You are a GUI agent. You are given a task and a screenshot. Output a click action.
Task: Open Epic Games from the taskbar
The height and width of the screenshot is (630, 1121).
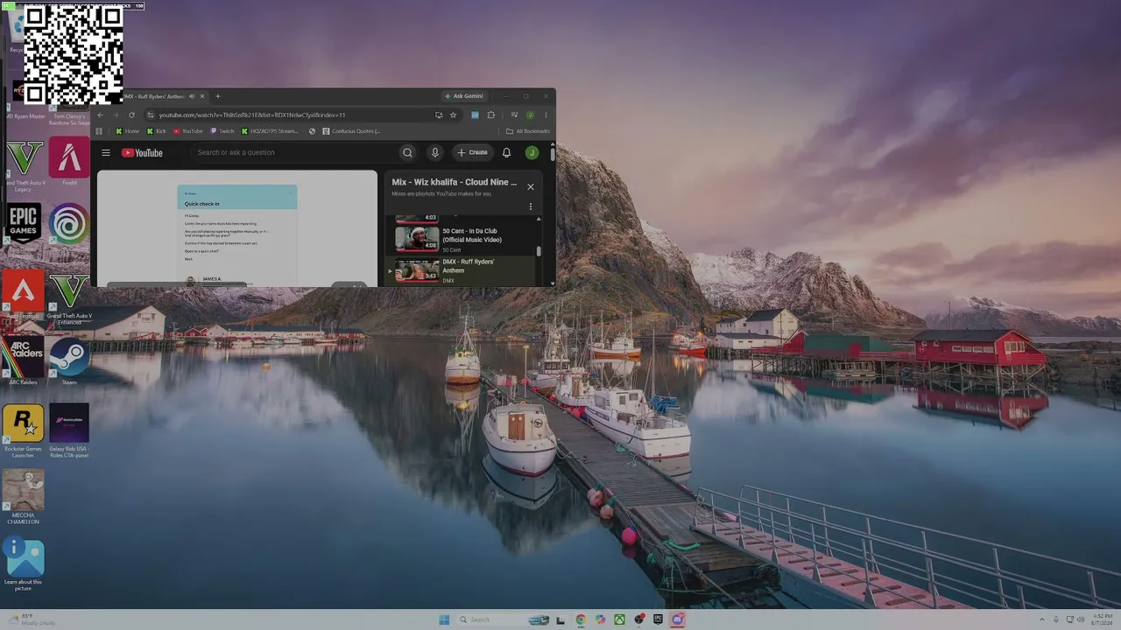pyautogui.click(x=658, y=619)
